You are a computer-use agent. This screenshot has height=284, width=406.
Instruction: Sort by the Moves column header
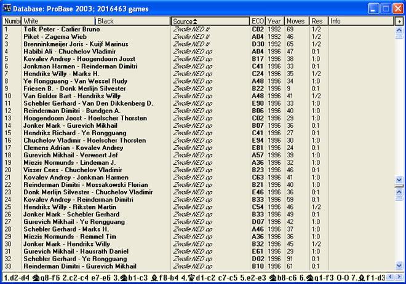coord(297,21)
